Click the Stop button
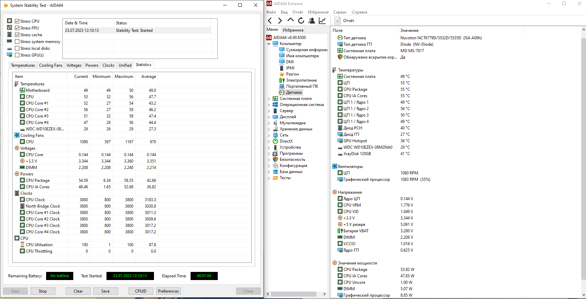Image resolution: width=586 pixels, height=299 pixels. pos(43,291)
